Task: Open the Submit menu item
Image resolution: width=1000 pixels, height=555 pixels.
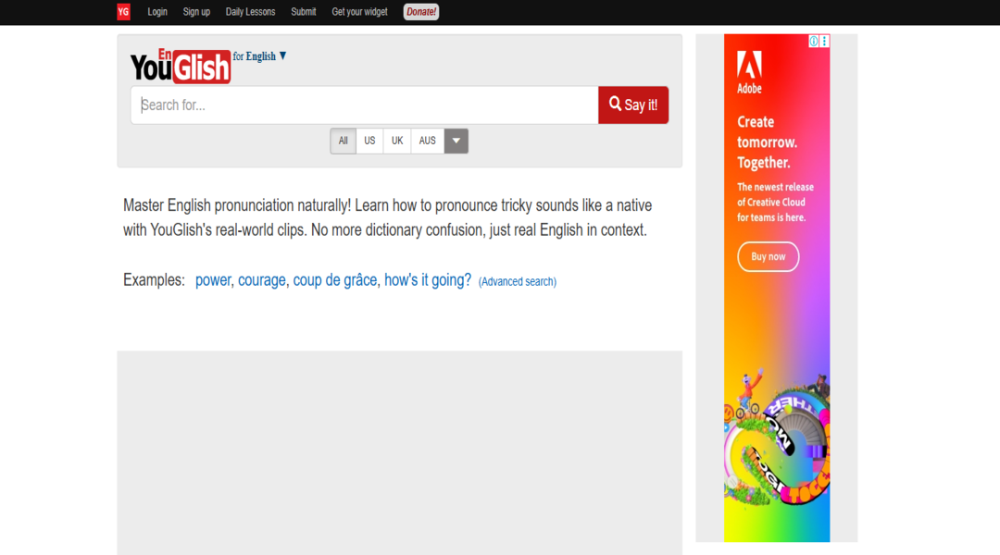Action: click(x=304, y=11)
